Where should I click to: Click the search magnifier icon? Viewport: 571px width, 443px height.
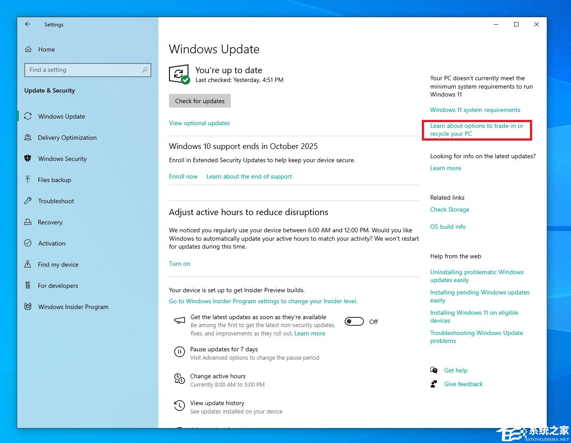click(145, 70)
